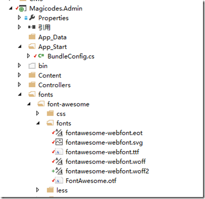
Task: Expand the bin folder
Action: tap(19, 65)
